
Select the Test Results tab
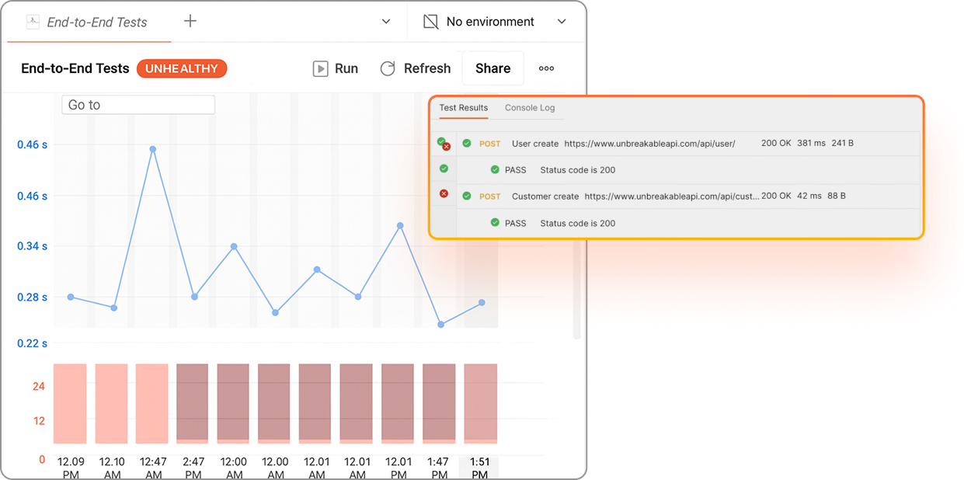point(464,108)
